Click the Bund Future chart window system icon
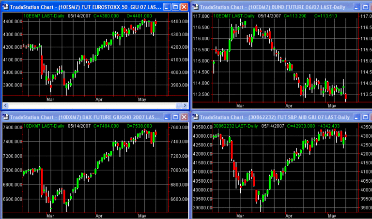This screenshot has width=372, height=219. point(196,7)
